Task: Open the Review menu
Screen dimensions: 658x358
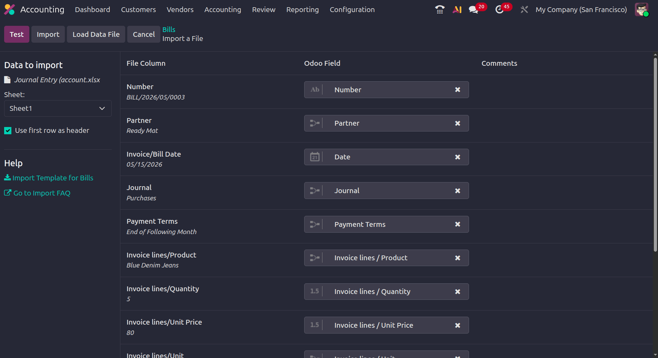Action: (264, 10)
